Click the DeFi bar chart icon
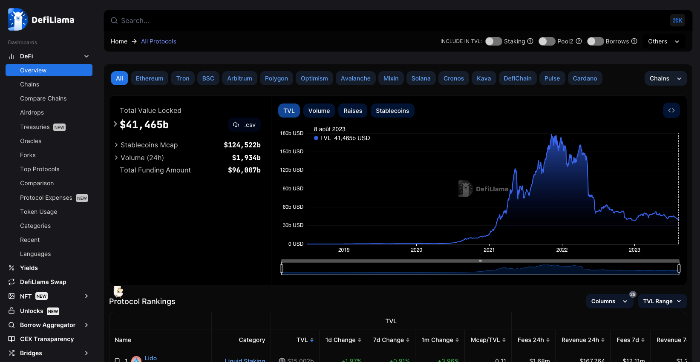Viewport: 700px width, 362px height. click(x=12, y=56)
